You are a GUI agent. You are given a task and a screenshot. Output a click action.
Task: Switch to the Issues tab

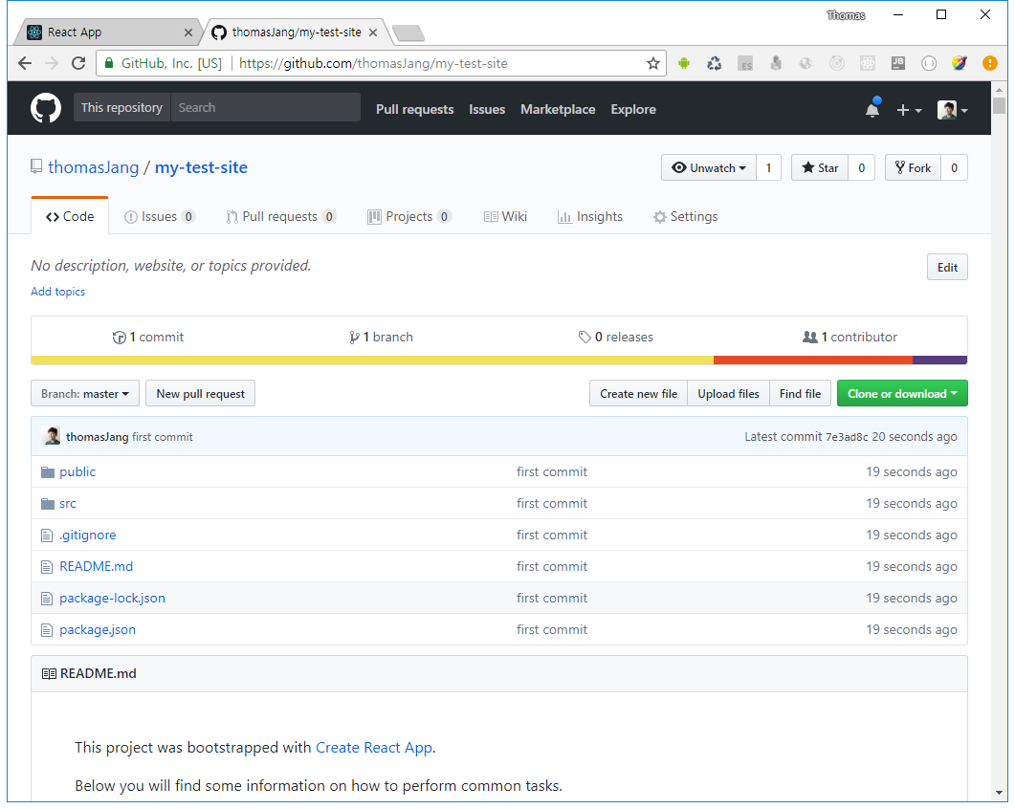tap(159, 217)
